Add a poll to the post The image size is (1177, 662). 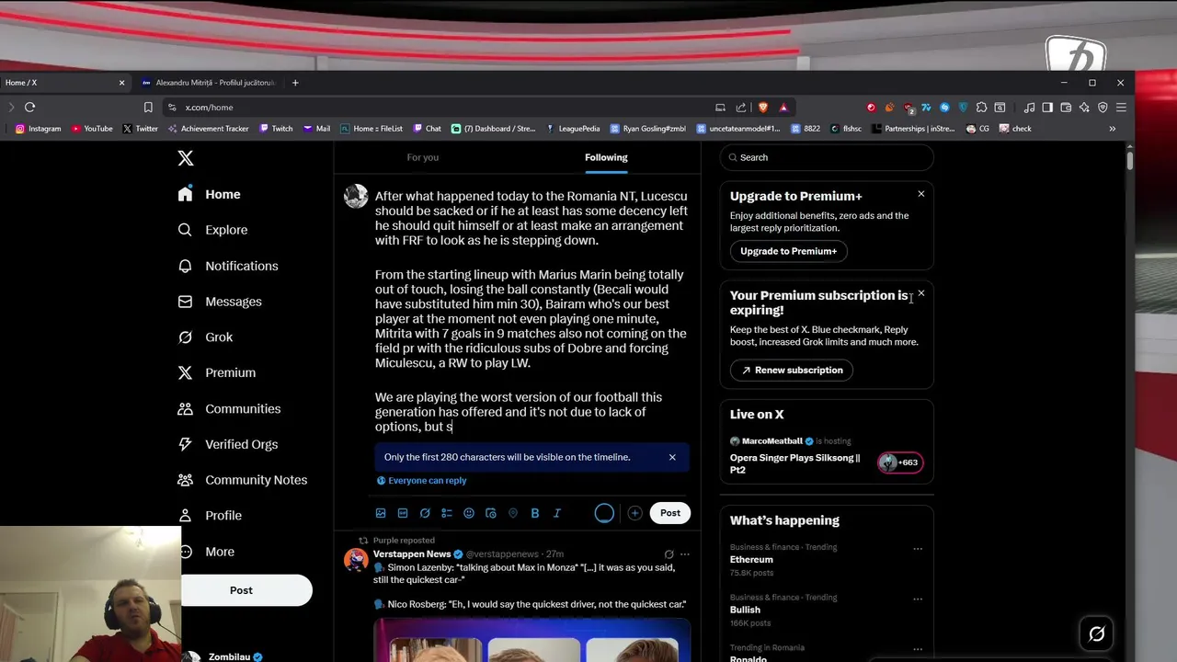(447, 513)
